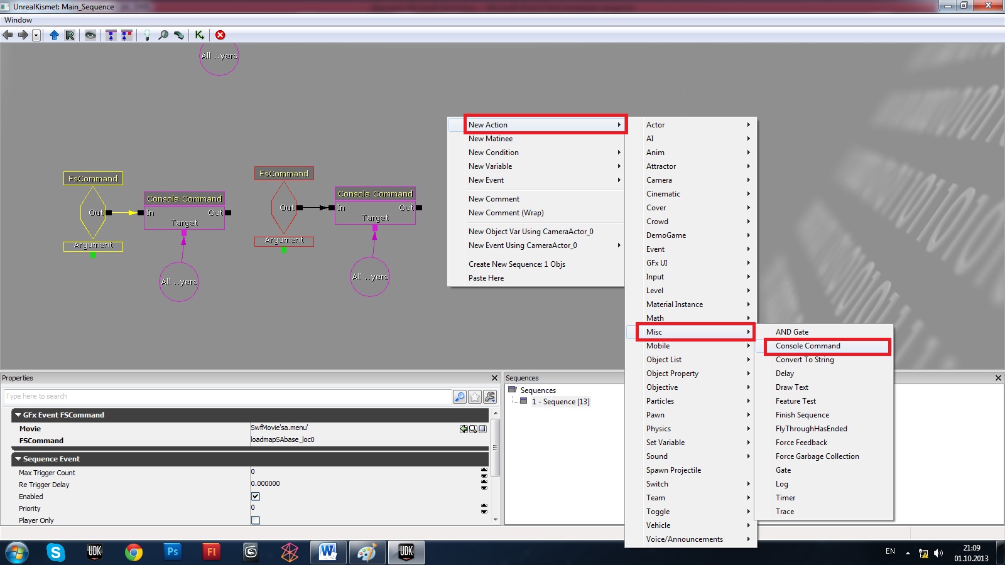This screenshot has width=1005, height=565.
Task: Expand the Camera action category
Action: coord(691,180)
